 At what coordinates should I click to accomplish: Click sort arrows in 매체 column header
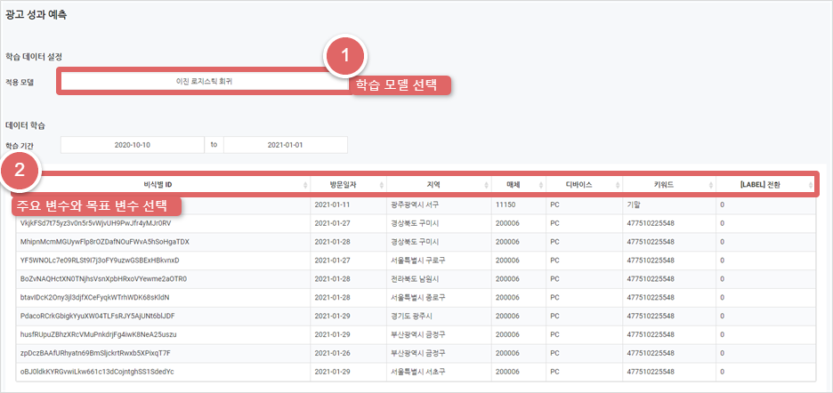(x=541, y=185)
